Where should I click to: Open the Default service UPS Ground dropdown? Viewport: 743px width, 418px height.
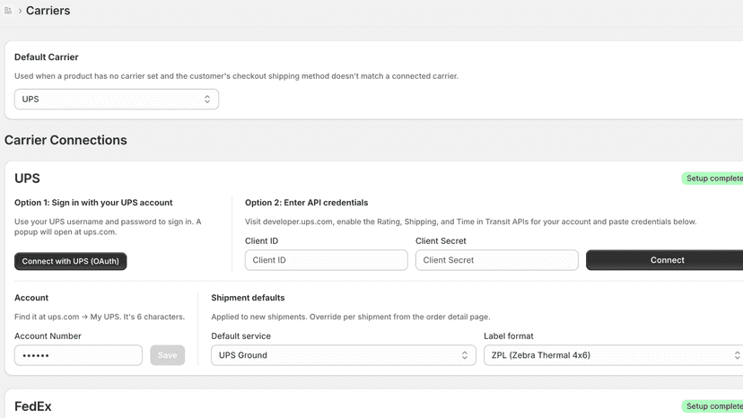344,355
